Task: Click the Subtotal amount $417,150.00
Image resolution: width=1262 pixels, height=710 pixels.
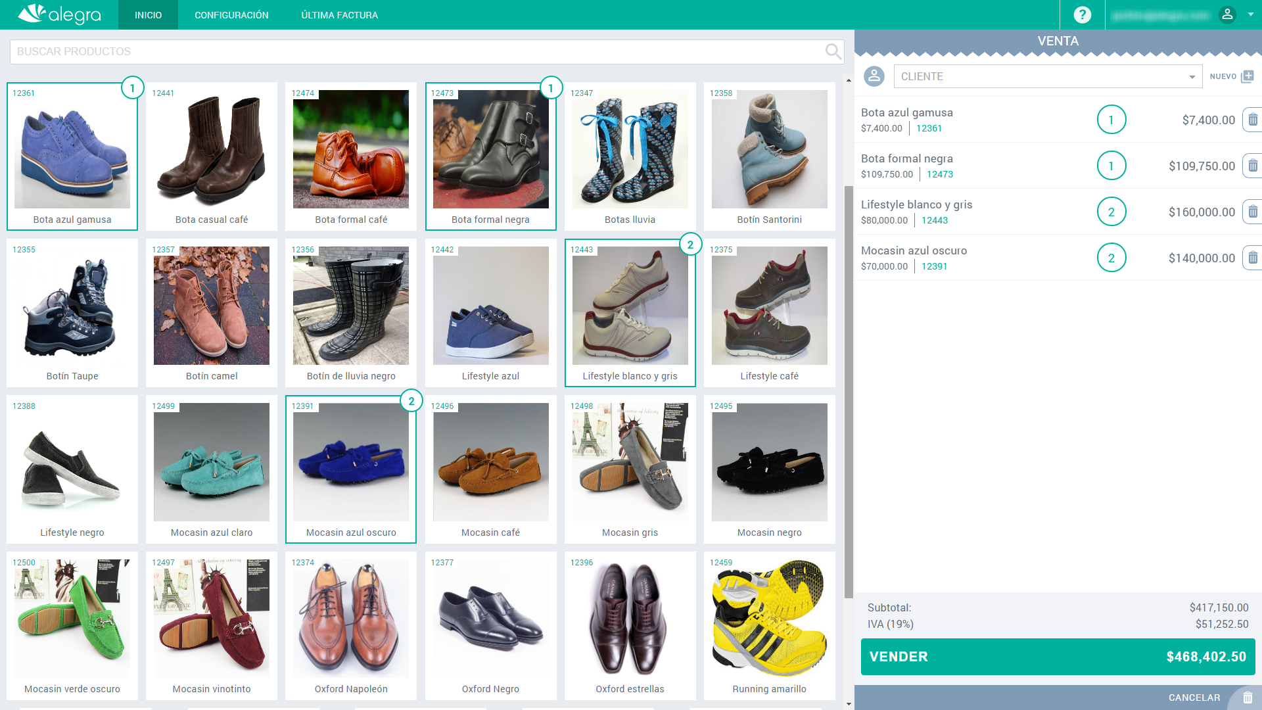Action: (1219, 607)
